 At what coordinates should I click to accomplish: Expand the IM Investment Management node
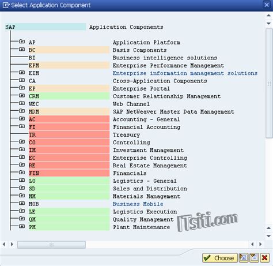pos(22,149)
